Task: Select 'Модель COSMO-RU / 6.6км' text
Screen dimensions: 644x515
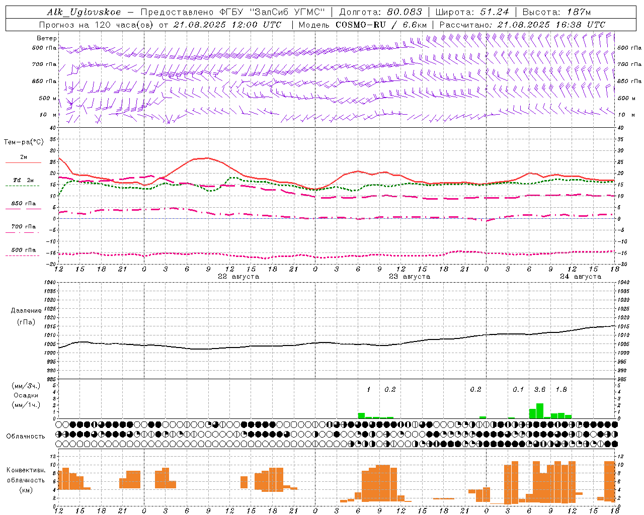Action: tap(363, 25)
